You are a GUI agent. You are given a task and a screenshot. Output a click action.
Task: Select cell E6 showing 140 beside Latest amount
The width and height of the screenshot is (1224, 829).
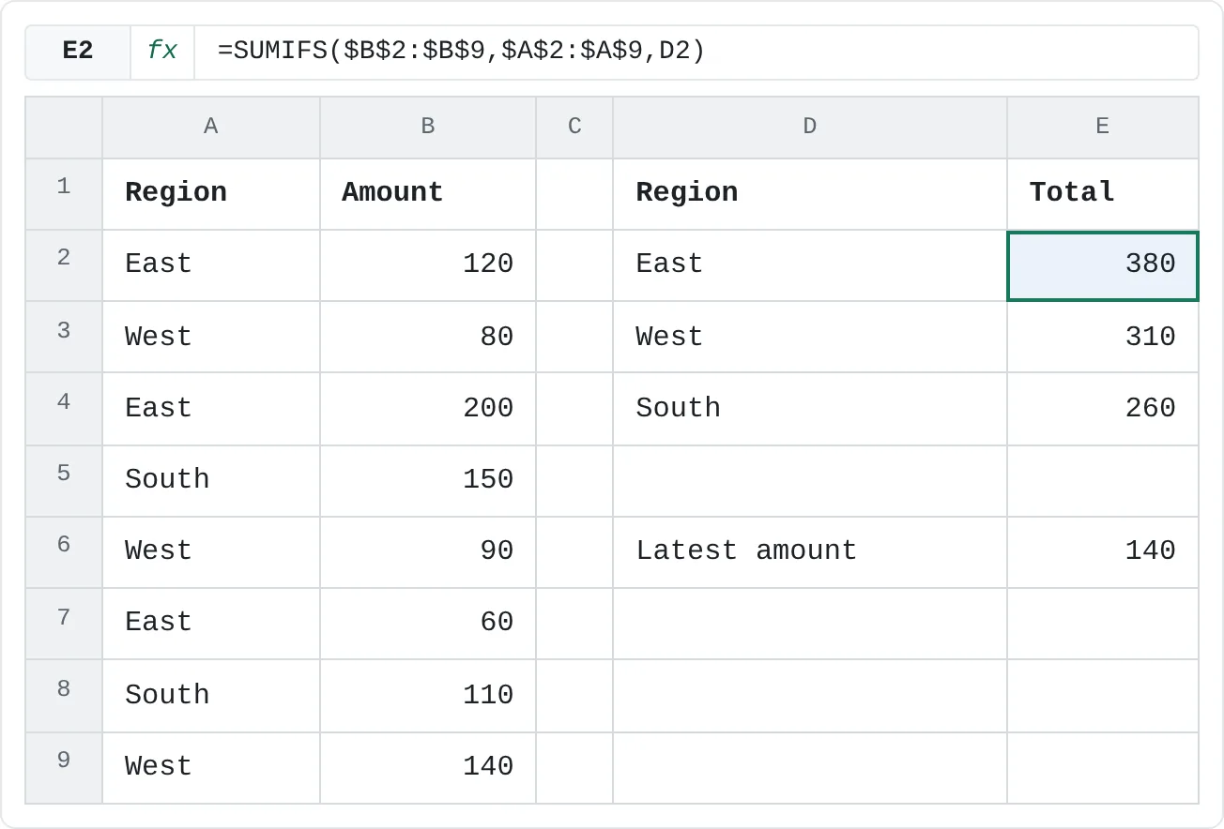pyautogui.click(x=1103, y=552)
